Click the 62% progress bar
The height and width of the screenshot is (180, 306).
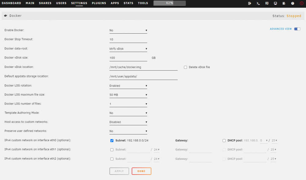[x=170, y=3]
